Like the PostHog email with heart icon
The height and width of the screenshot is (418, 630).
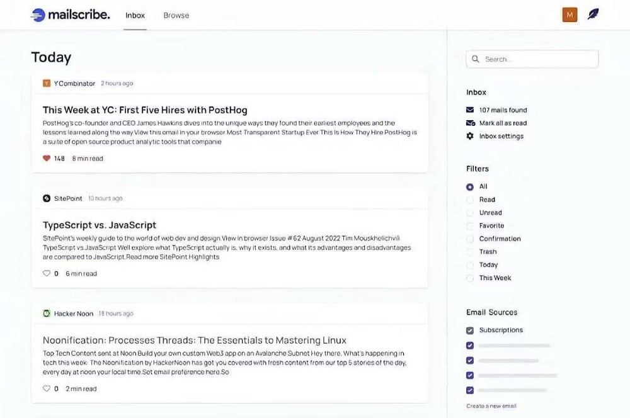(47, 159)
